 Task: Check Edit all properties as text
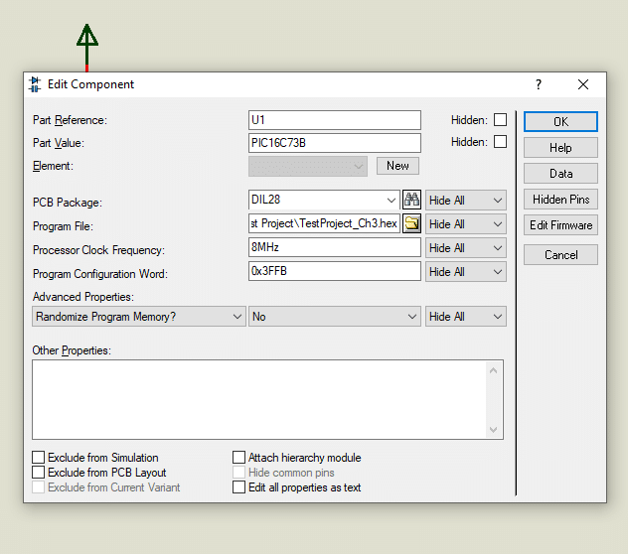pyautogui.click(x=238, y=487)
